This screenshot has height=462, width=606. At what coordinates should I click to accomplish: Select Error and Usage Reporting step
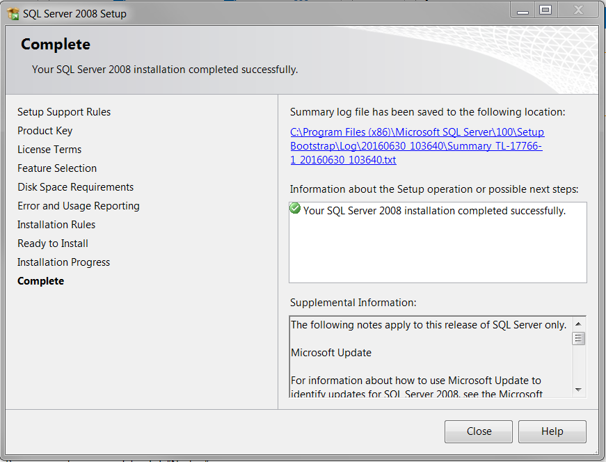coord(79,206)
